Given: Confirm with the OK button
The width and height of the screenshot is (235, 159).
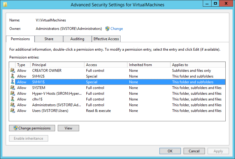Looking at the screenshot, I should coord(170,151).
